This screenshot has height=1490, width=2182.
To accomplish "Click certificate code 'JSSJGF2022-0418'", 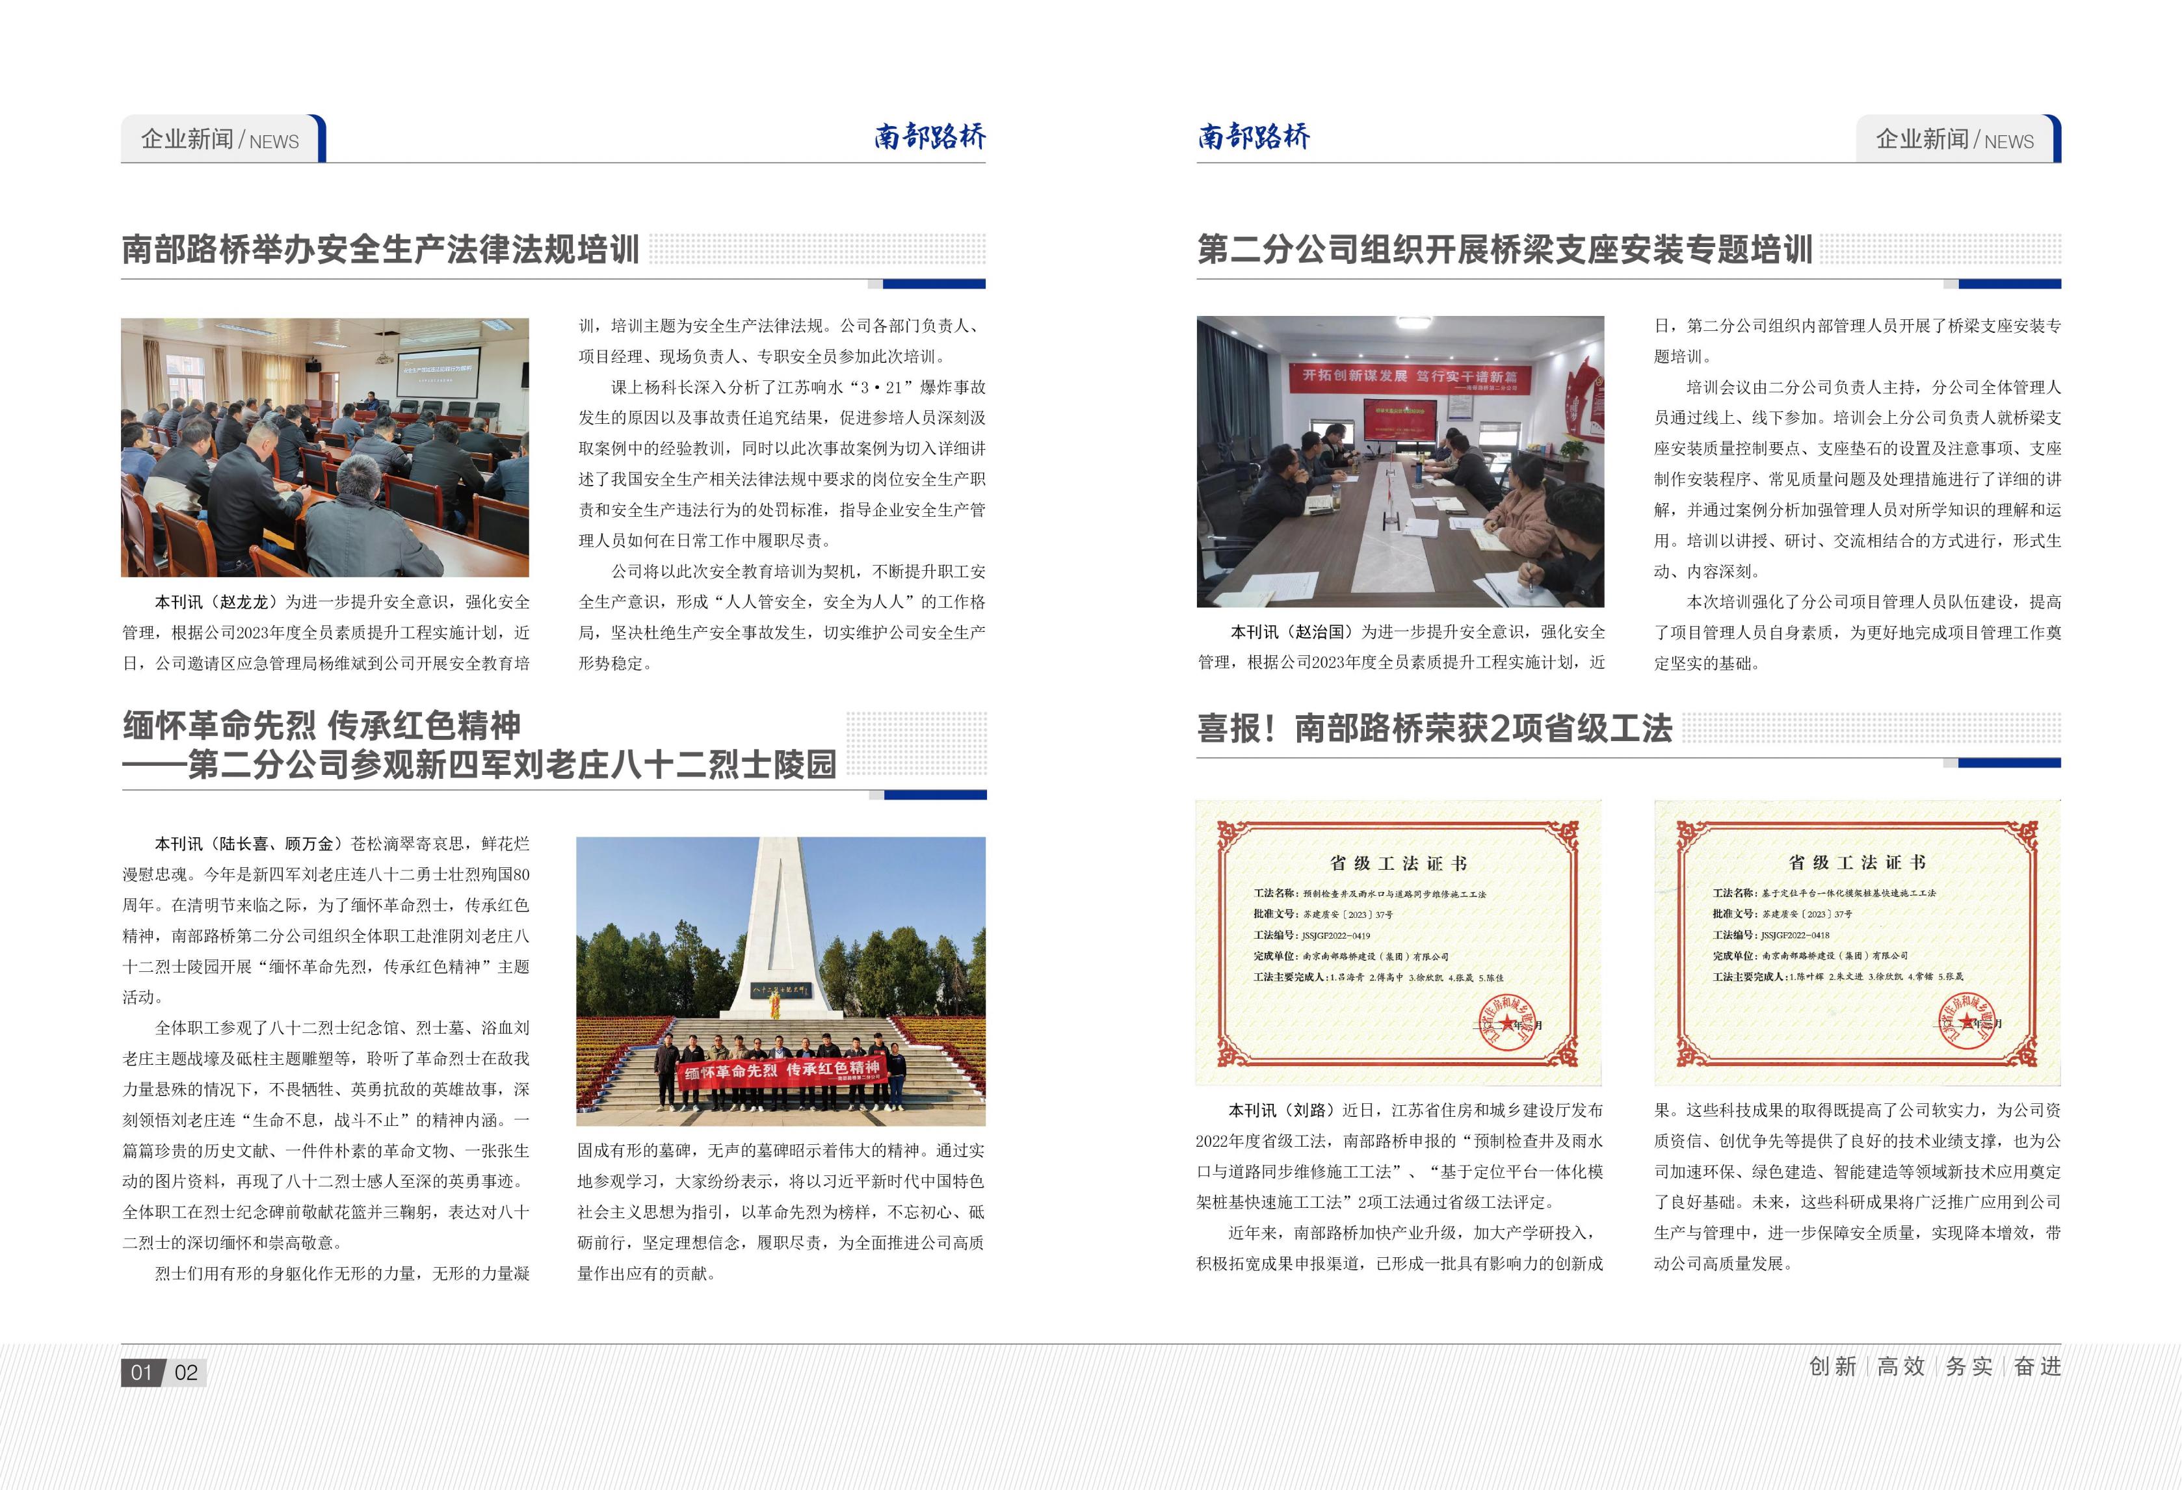I will (1794, 935).
